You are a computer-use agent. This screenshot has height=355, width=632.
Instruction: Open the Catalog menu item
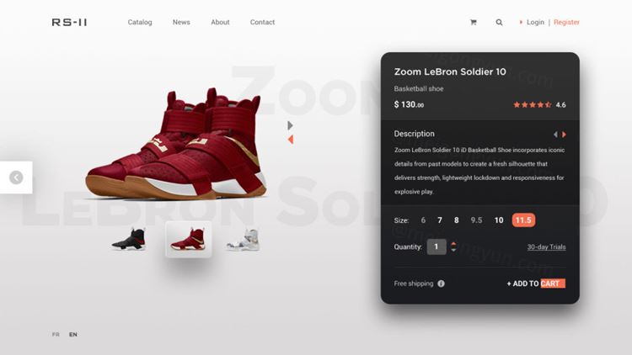[x=140, y=22]
